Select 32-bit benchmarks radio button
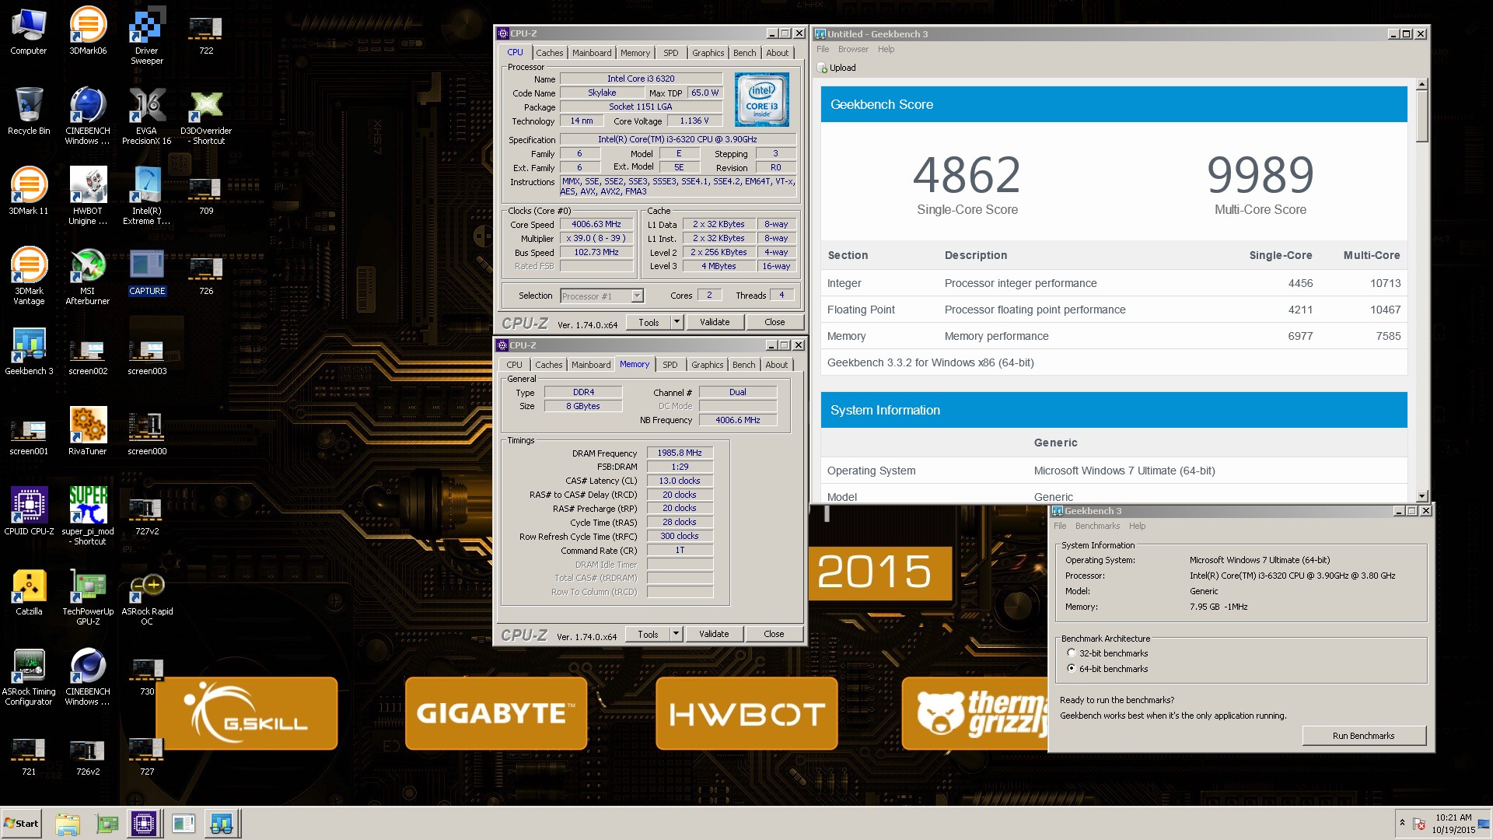 tap(1072, 653)
